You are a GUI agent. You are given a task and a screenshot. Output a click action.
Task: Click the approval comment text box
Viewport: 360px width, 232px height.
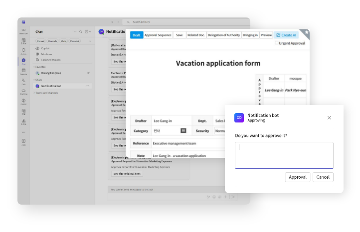[284, 155]
